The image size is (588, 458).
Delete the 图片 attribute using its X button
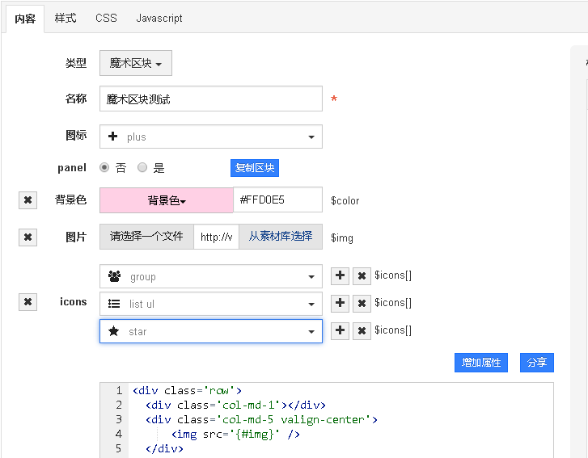(27, 237)
